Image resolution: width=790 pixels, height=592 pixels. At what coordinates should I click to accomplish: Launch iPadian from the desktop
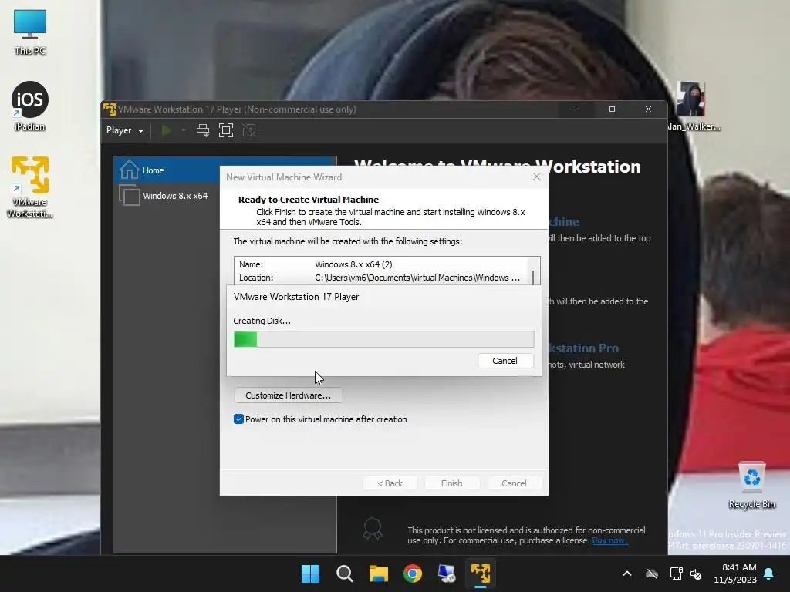[x=30, y=106]
